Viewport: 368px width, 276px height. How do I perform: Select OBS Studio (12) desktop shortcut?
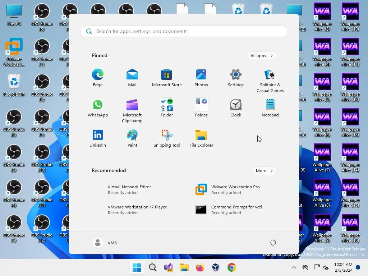click(42, 229)
